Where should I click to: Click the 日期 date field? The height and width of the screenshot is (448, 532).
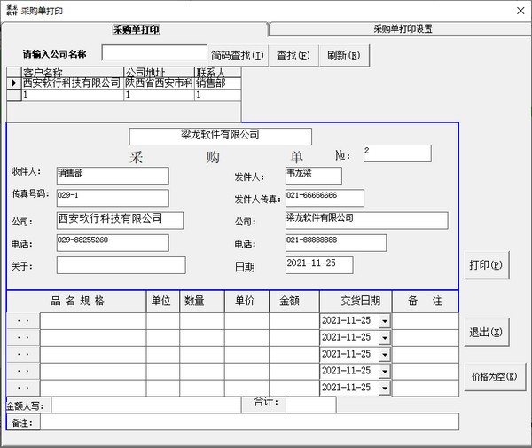[x=318, y=265]
